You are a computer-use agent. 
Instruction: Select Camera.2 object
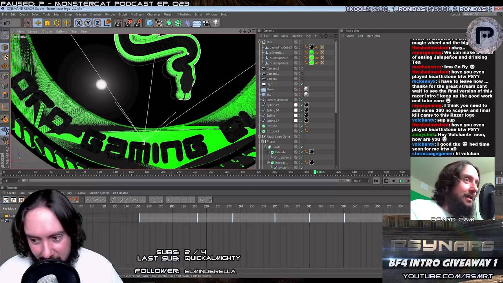273,68
